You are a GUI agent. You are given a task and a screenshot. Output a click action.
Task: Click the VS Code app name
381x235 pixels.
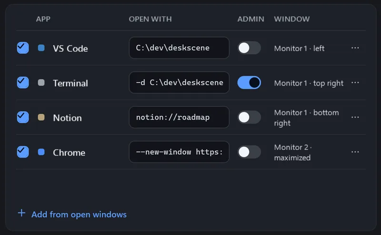pos(70,49)
